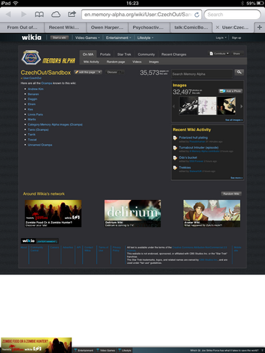
Task: Open the Unnamed Ocampa list link
Action: (40, 145)
